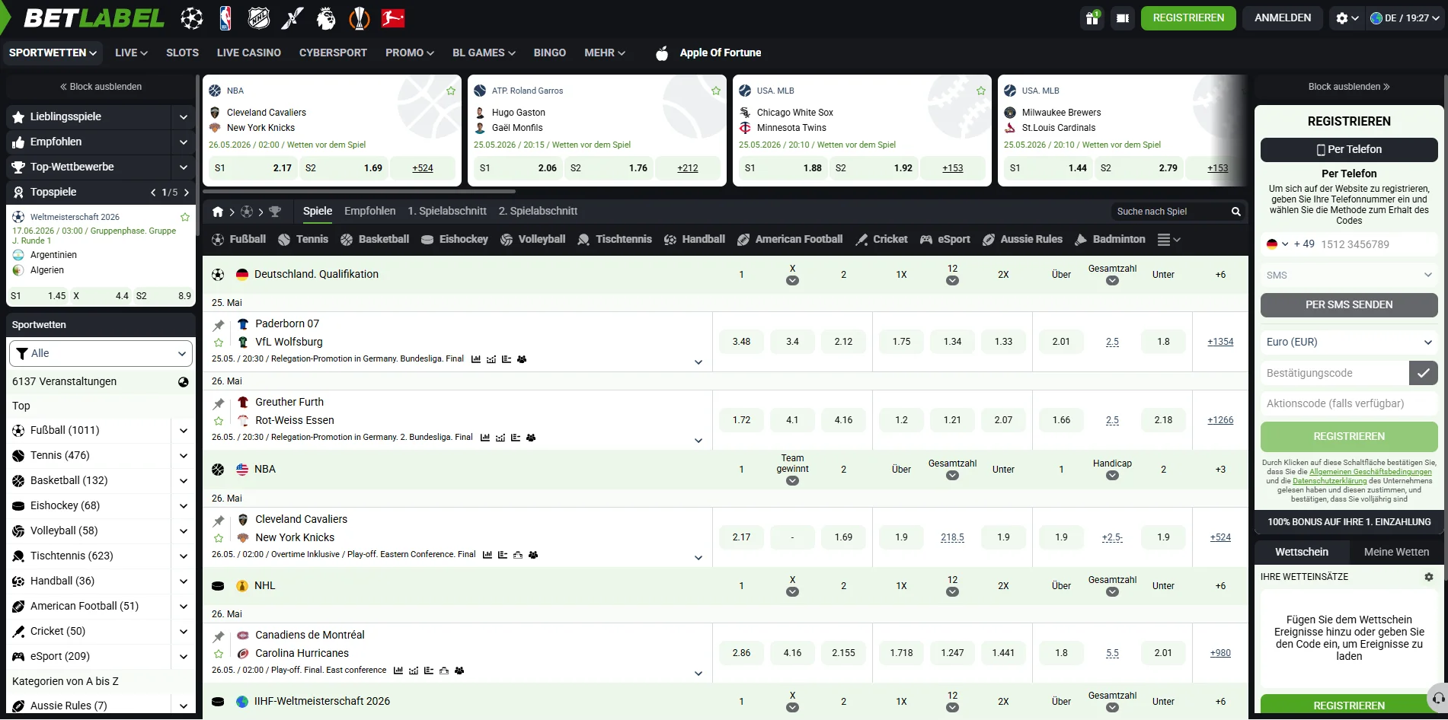Pin the Greuther Furth match

tap(219, 403)
